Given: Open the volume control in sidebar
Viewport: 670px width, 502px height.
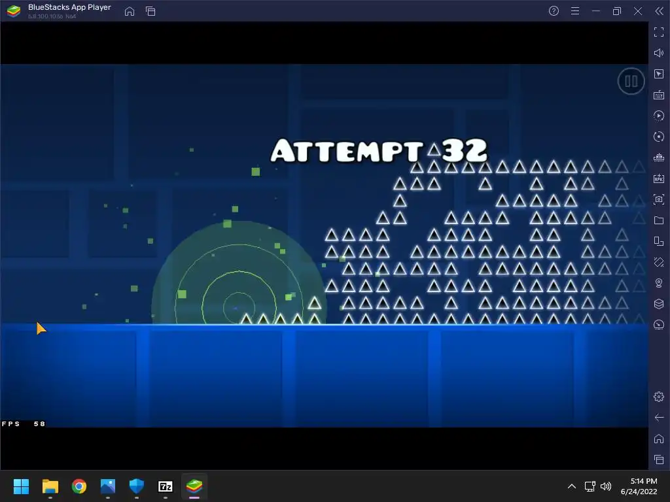Looking at the screenshot, I should coord(659,53).
